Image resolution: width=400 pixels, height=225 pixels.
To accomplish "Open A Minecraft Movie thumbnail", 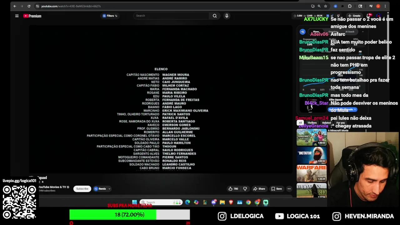I will coord(312,137).
